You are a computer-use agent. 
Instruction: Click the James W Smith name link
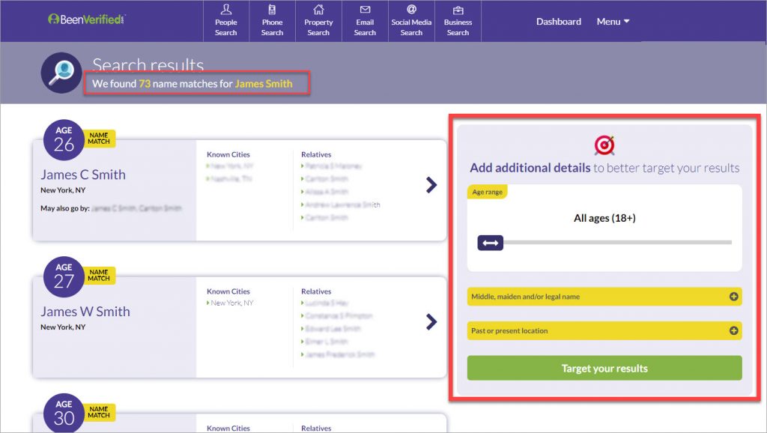click(85, 312)
